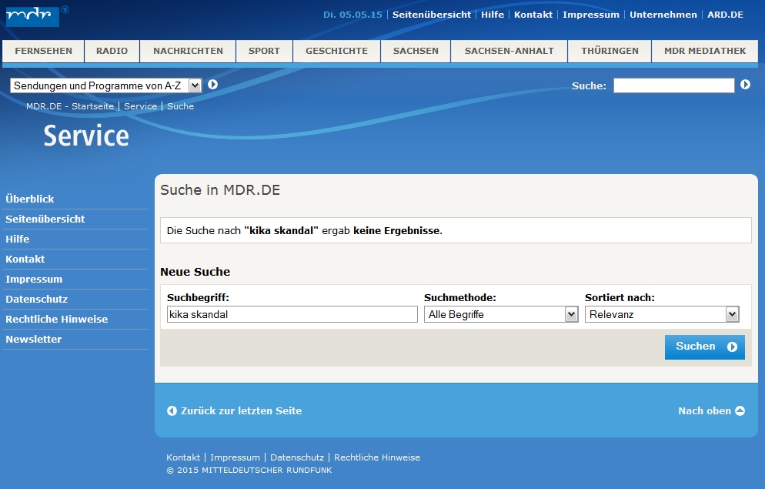
Task: Click the MDR logo
Action: pyautogui.click(x=32, y=16)
